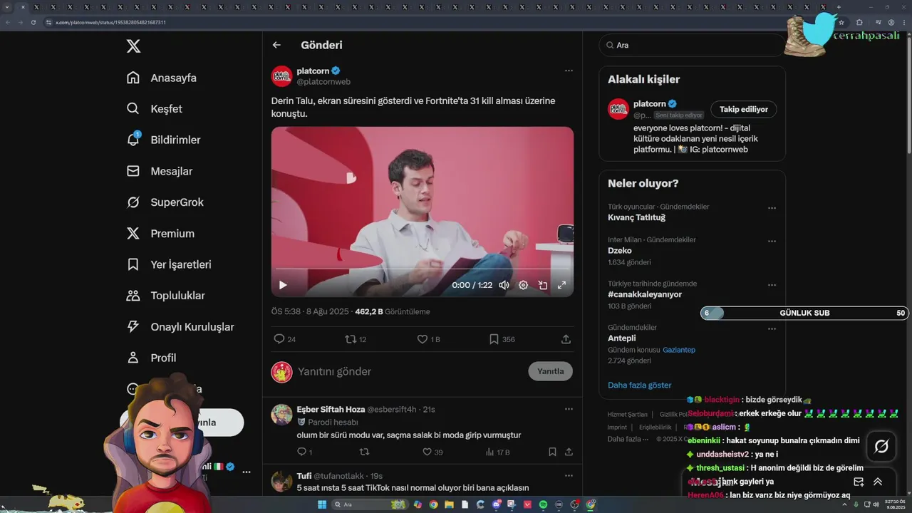Mute the video volume
The height and width of the screenshot is (513, 912).
504,285
